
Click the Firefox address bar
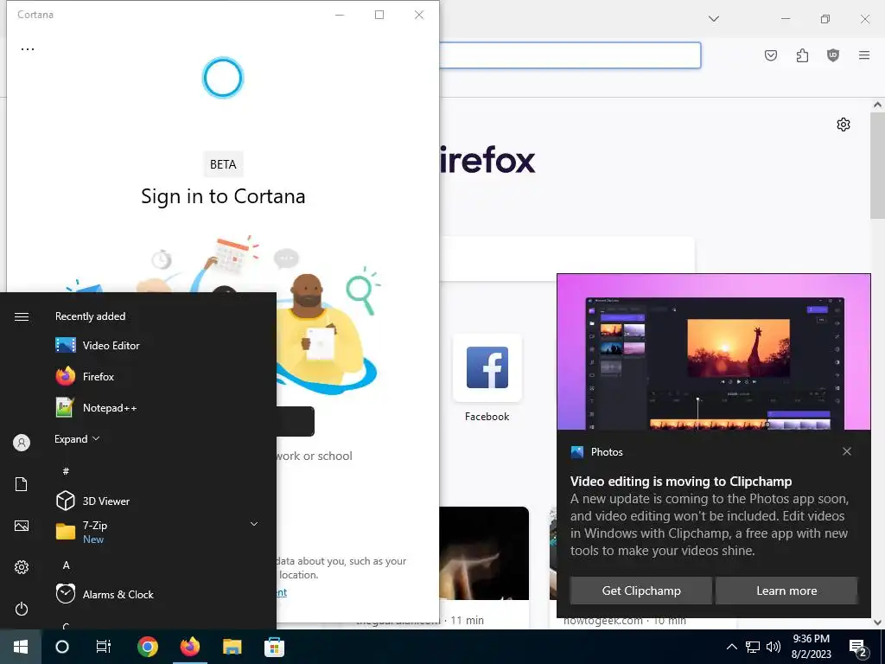pos(570,55)
